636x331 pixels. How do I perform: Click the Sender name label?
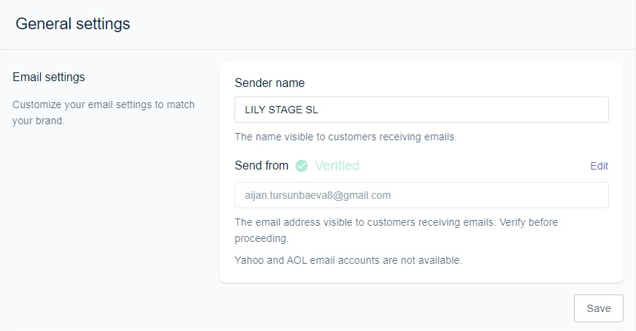click(x=269, y=83)
